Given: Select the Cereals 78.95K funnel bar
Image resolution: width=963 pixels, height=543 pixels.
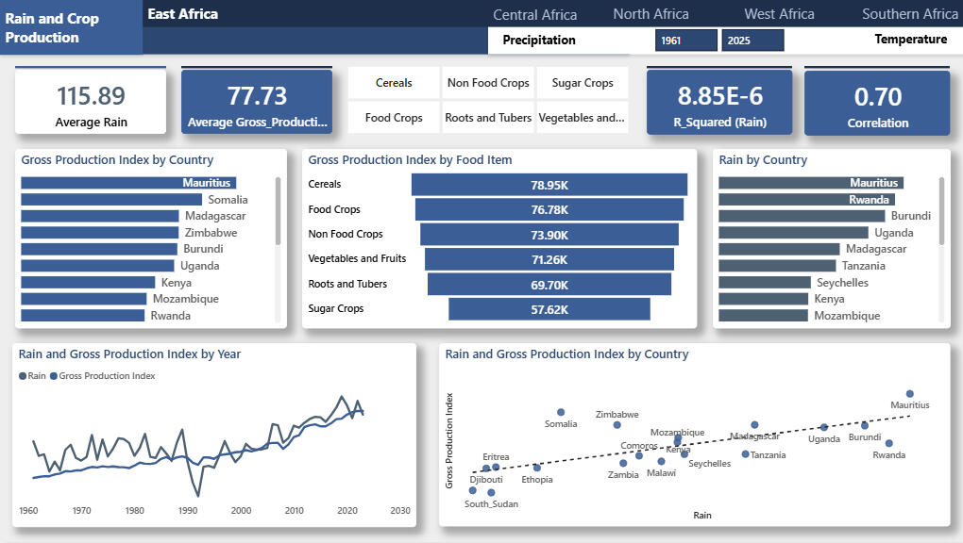Looking at the screenshot, I should 549,185.
